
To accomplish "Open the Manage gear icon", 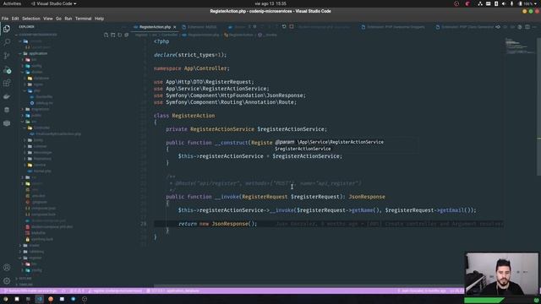I will (7, 281).
